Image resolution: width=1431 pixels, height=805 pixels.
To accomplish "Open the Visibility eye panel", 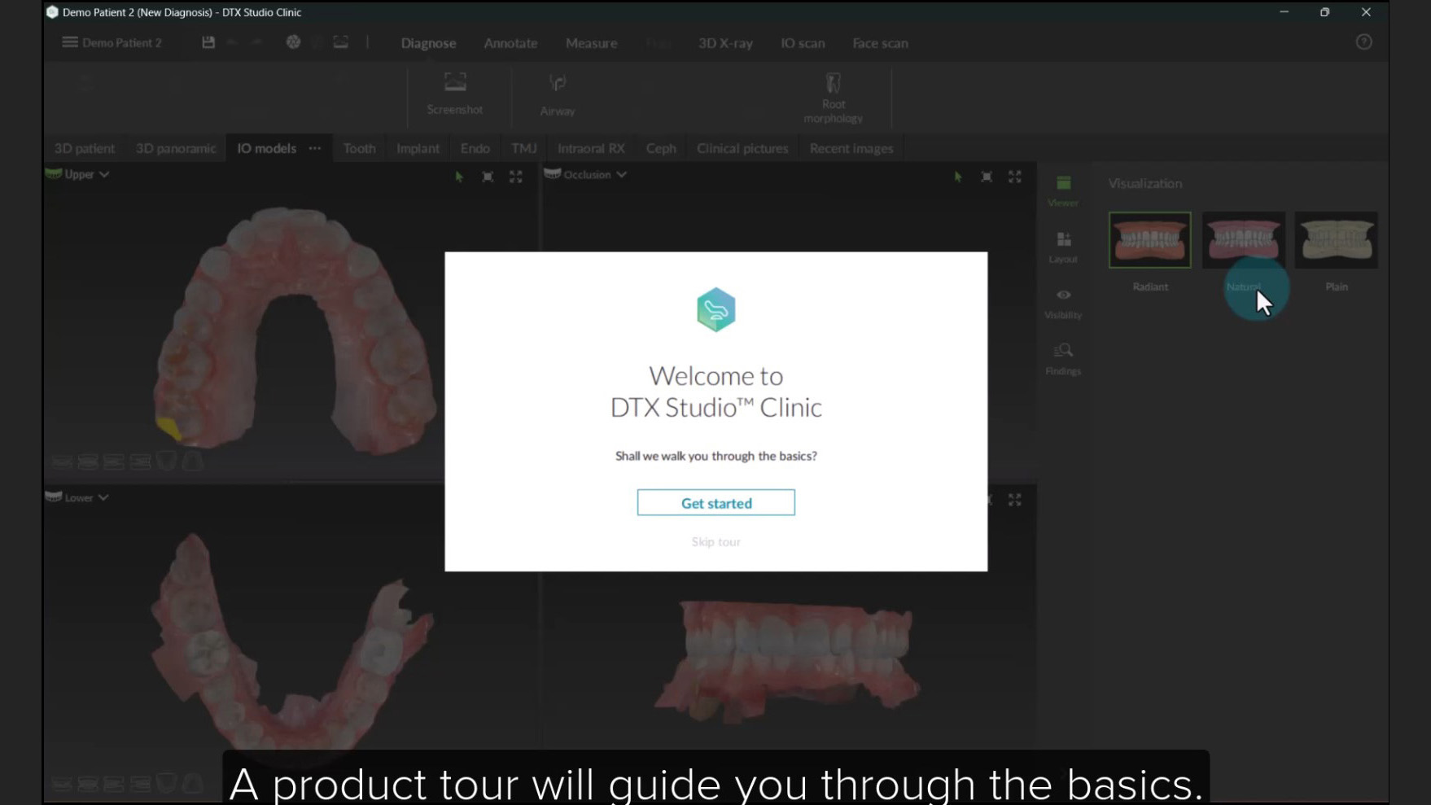I will point(1063,304).
